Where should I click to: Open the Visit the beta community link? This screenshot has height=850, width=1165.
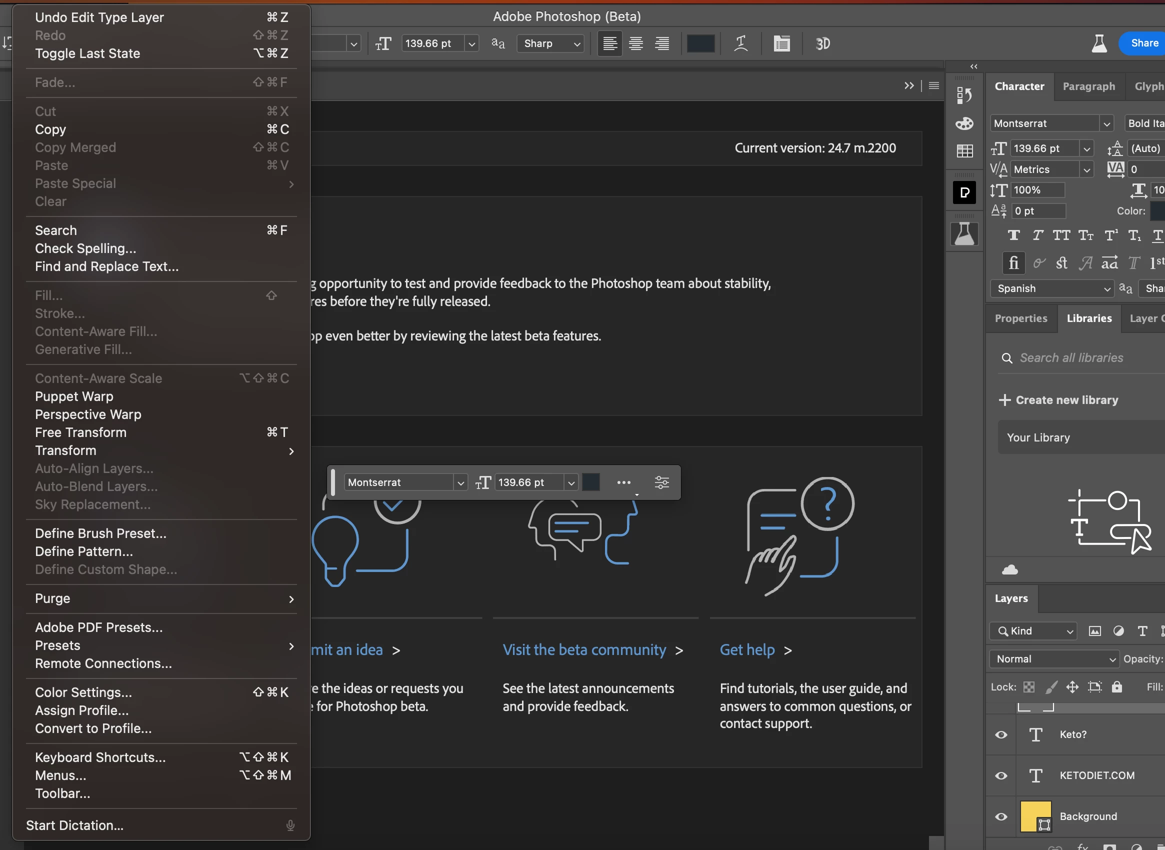[x=584, y=650]
